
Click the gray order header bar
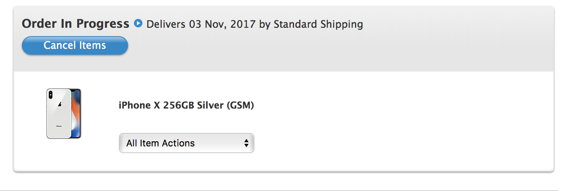421,46
